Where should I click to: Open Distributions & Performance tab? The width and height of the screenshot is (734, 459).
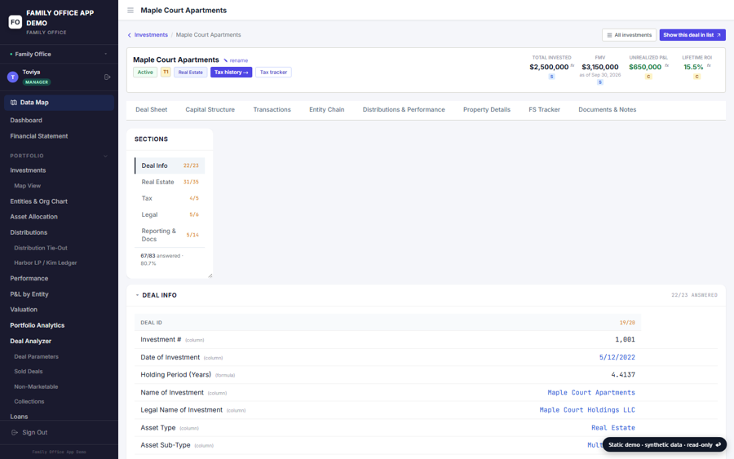[x=404, y=109]
